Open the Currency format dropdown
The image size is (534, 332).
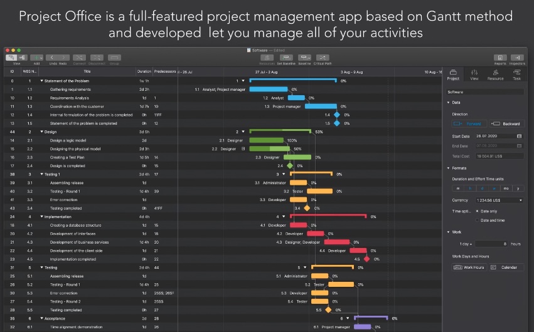click(x=499, y=200)
